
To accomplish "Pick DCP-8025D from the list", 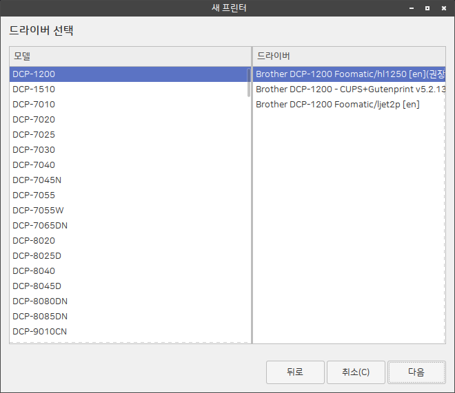I will 37,256.
